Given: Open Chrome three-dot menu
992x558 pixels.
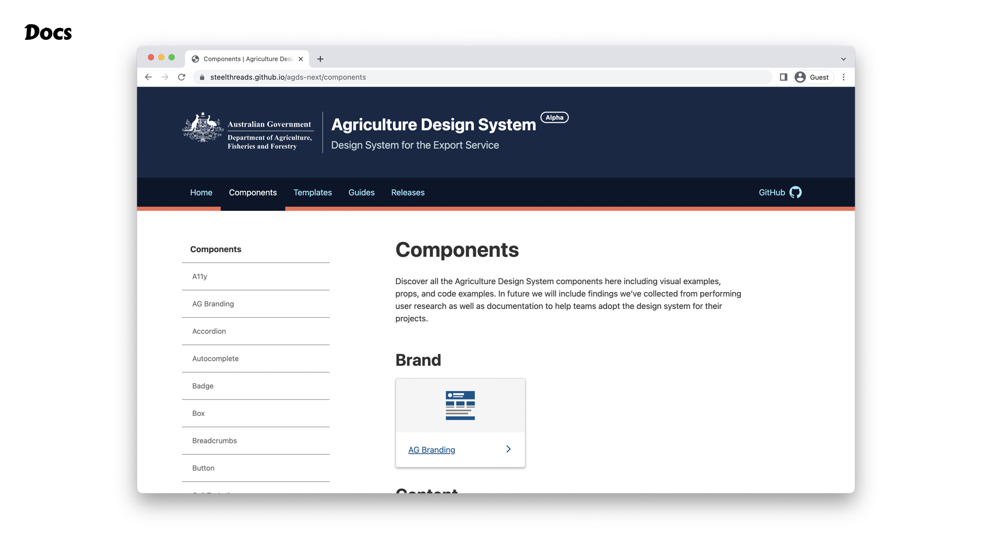Looking at the screenshot, I should [x=844, y=77].
